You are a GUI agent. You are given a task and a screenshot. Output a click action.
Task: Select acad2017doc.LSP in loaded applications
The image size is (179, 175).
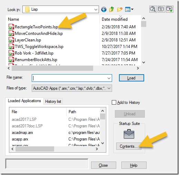click(27, 126)
